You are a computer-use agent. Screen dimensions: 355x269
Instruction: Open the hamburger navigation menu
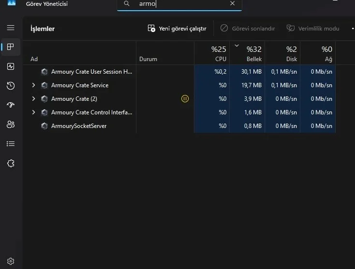pyautogui.click(x=11, y=28)
